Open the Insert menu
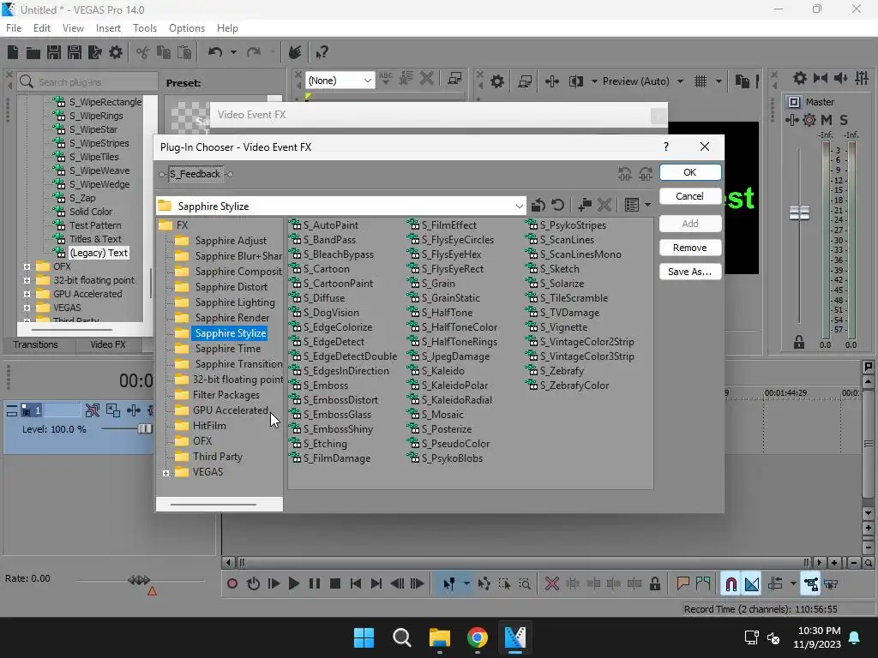This screenshot has height=658, width=878. [108, 28]
